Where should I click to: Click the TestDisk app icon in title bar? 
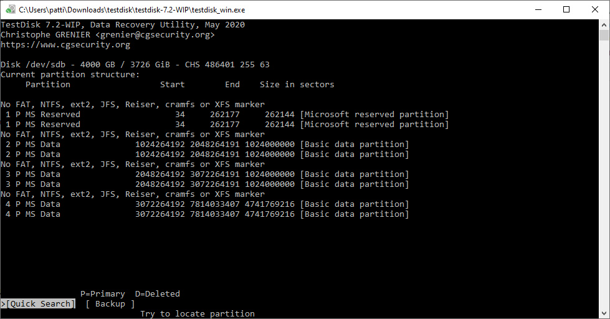coord(11,9)
